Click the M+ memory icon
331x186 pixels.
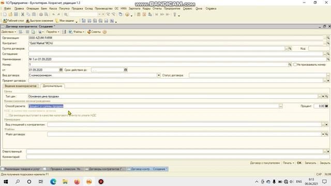tap(162, 14)
